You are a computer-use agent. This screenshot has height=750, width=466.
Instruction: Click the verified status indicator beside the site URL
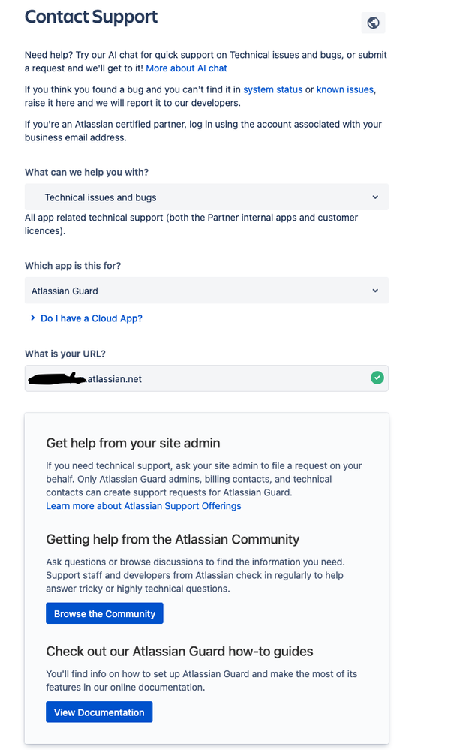click(377, 378)
